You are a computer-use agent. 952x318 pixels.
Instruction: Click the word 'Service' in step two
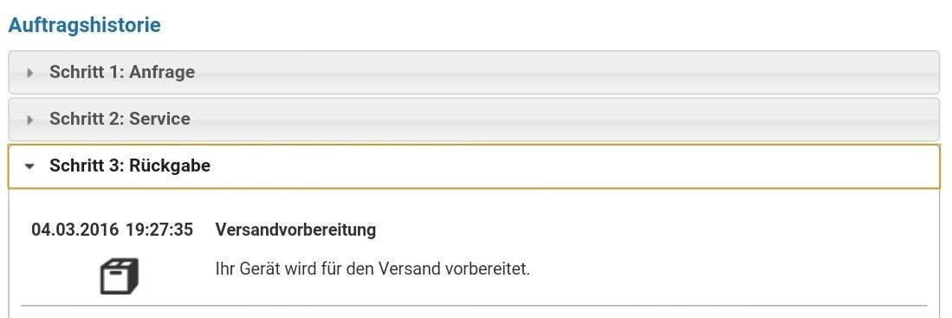[159, 119]
